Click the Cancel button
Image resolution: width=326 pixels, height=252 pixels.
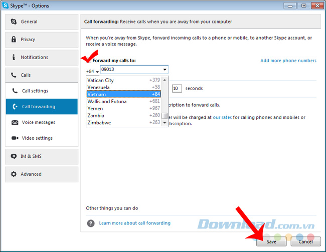coord(305,241)
